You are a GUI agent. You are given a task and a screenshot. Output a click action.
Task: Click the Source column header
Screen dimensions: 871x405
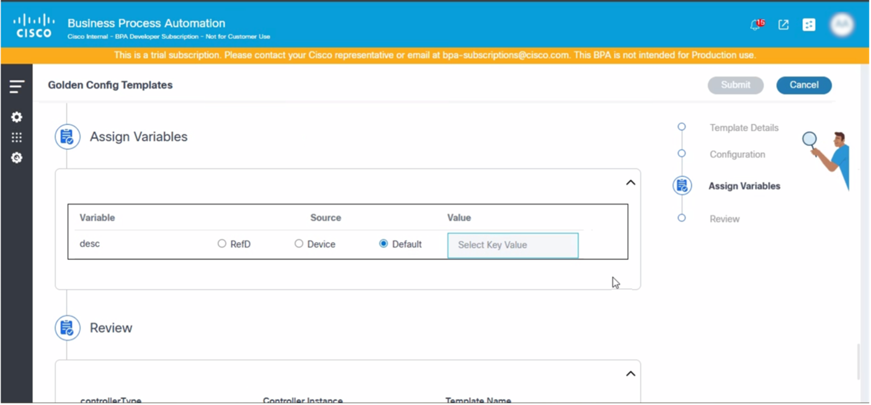[x=326, y=218]
